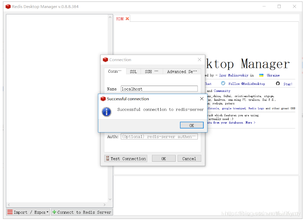Click the green plus icon for new connection

pyautogui.click(x=54, y=212)
